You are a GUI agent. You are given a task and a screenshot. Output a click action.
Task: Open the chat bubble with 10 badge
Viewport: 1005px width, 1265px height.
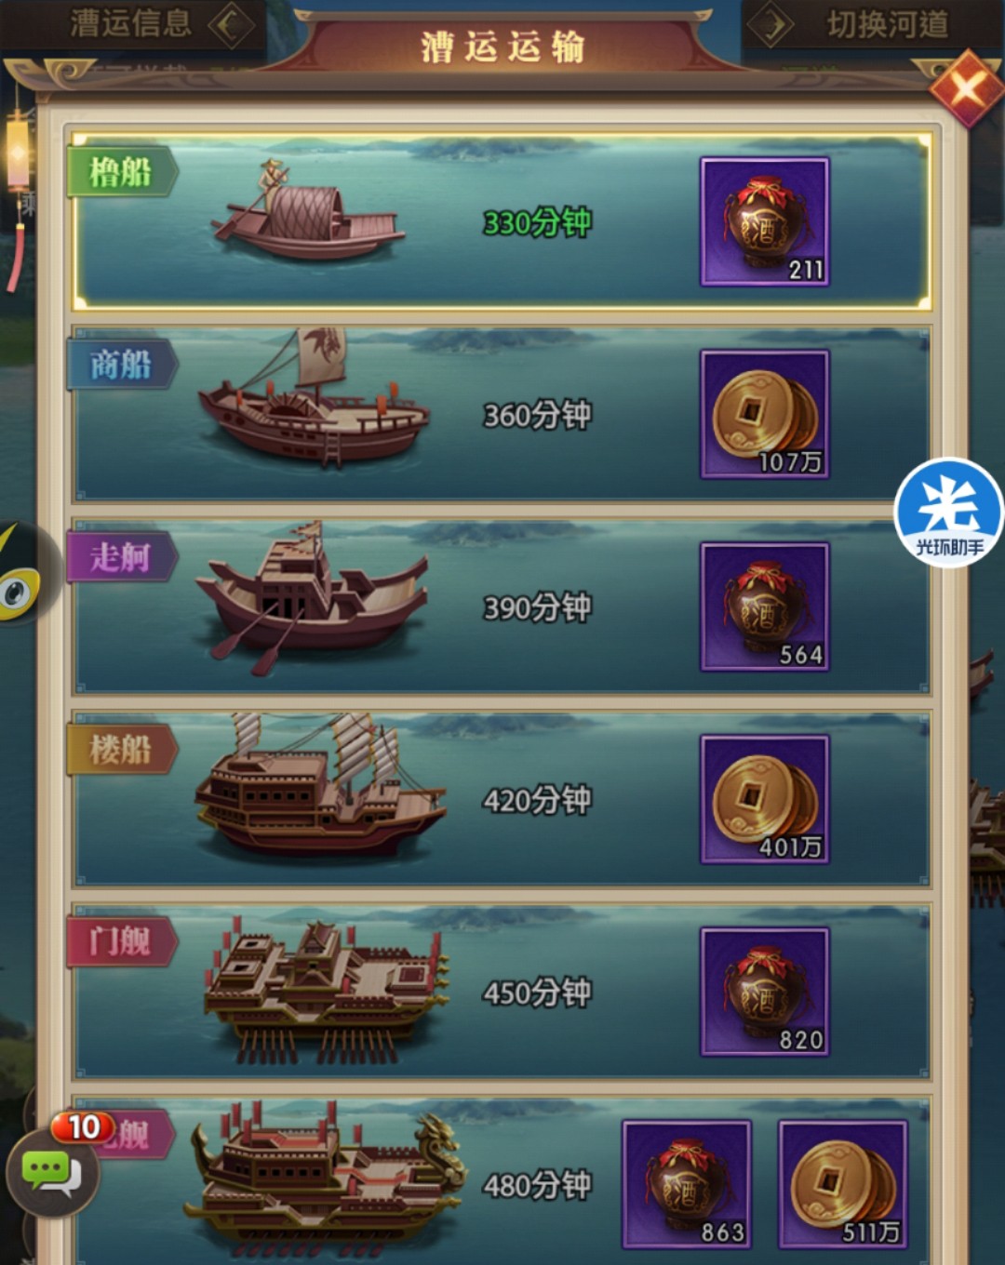(x=52, y=1170)
